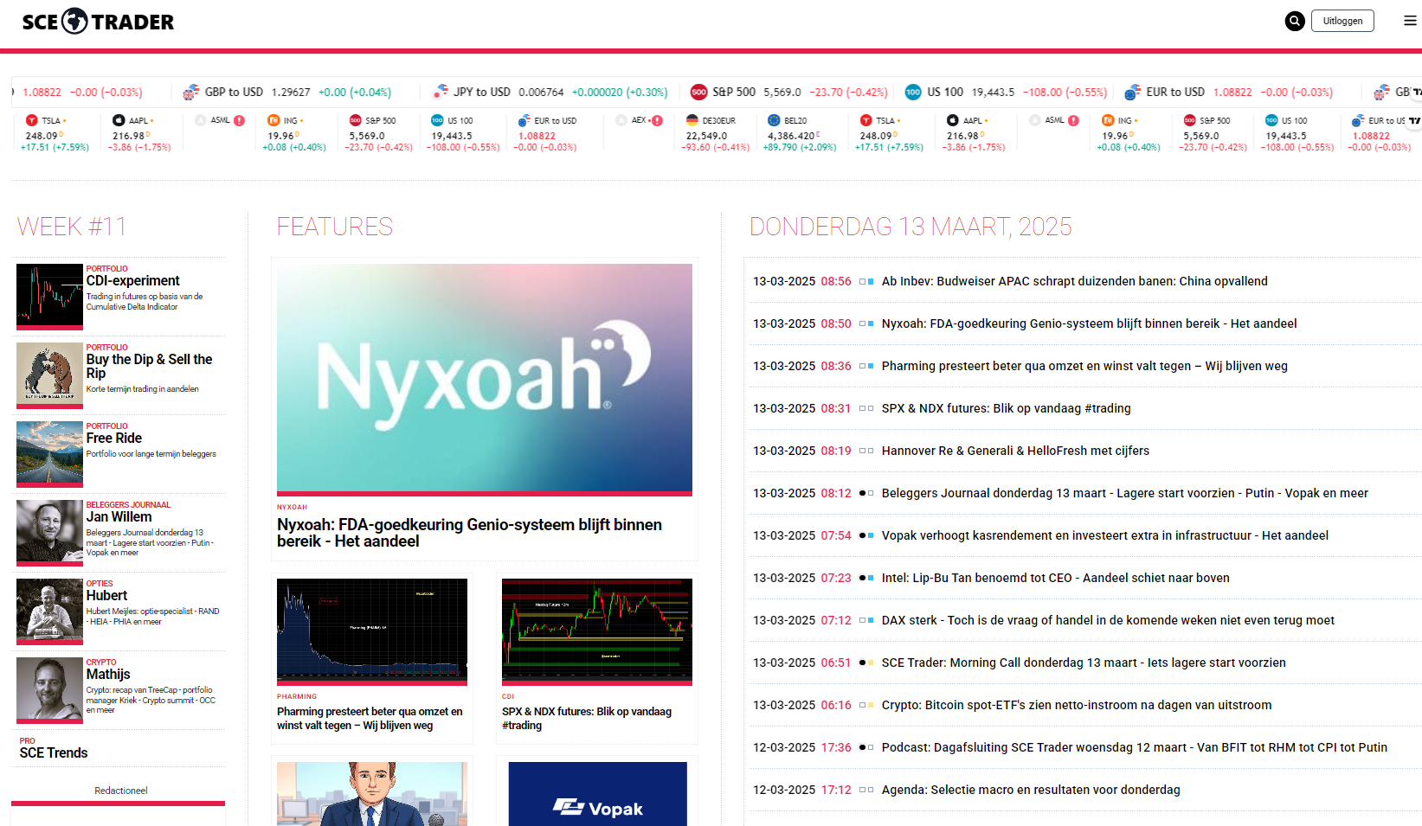Open the Free Ride road thumbnail
The image size is (1422, 826).
click(49, 454)
